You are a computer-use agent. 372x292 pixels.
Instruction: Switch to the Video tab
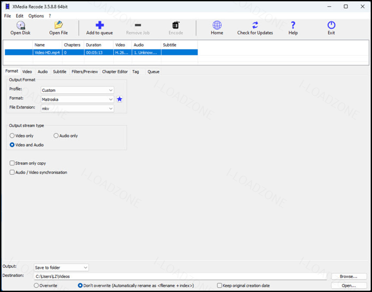click(x=27, y=72)
